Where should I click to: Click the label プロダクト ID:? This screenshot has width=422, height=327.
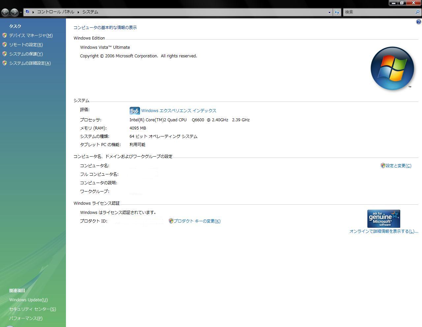(94, 221)
